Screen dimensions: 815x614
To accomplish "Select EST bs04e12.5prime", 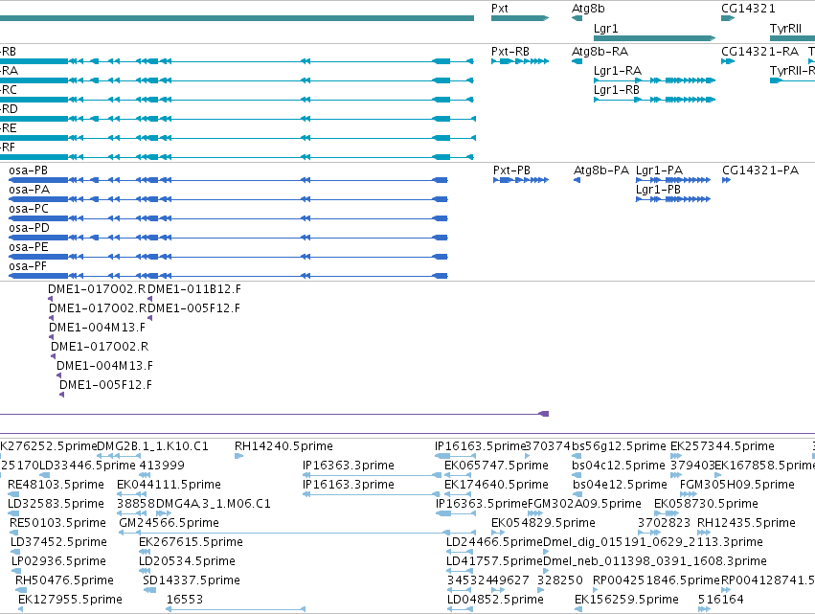I will [x=620, y=485].
